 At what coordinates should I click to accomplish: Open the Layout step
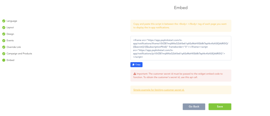(x=10, y=27)
